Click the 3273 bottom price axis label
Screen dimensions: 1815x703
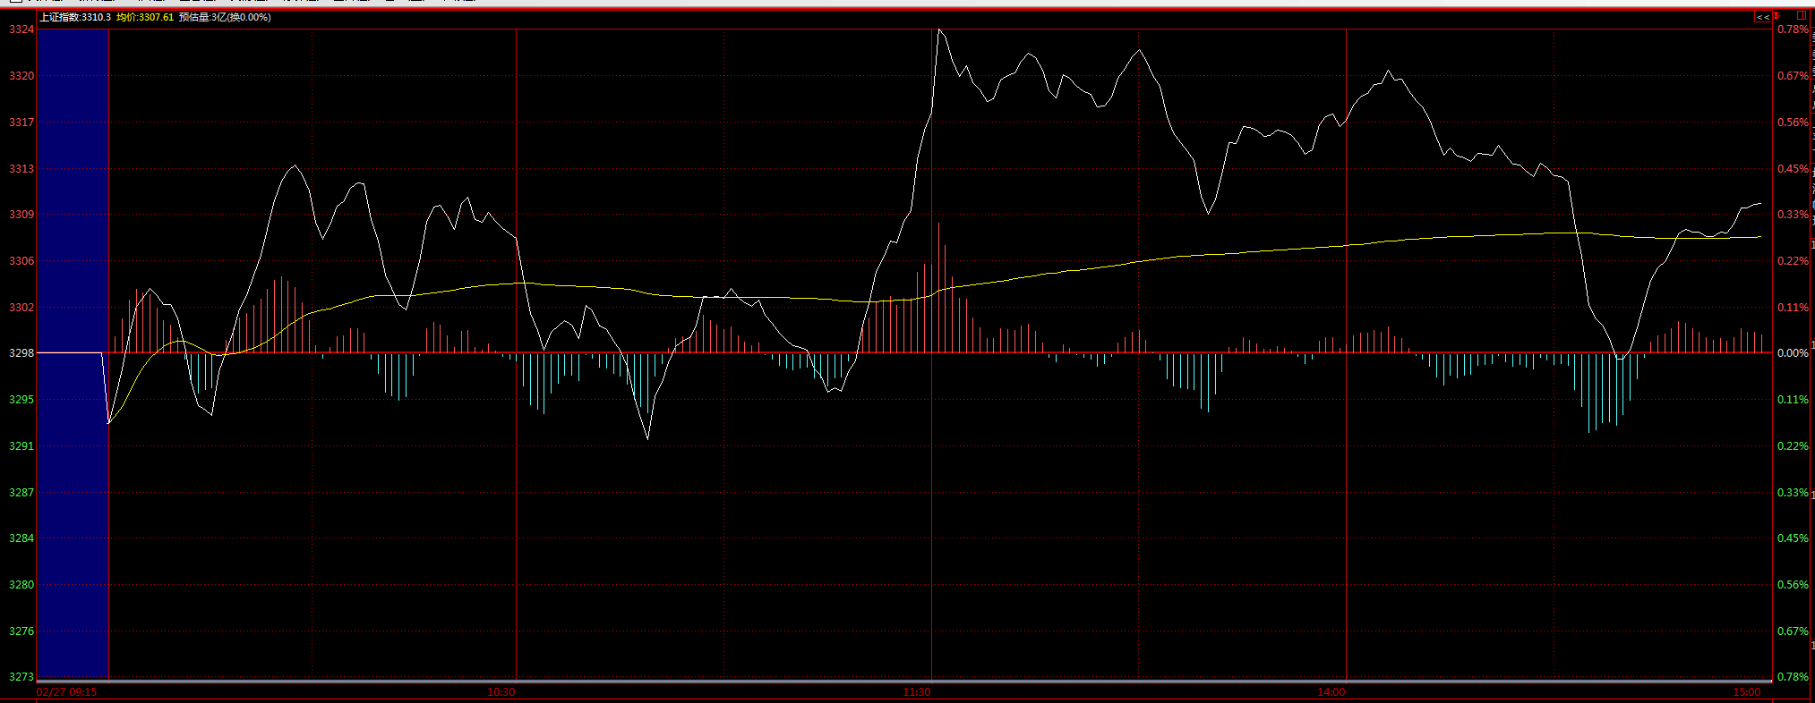point(21,677)
